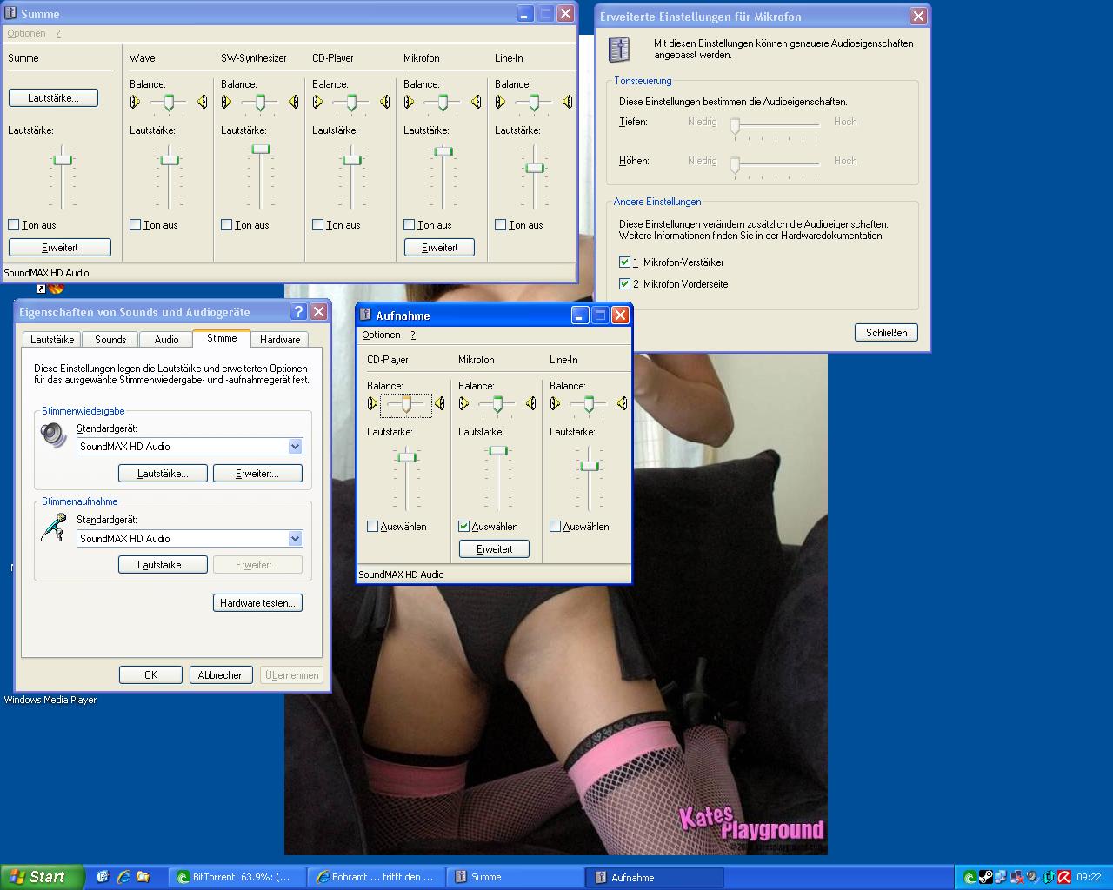Mute the Wave channel with Ton aus
This screenshot has height=890, width=1113.
pyautogui.click(x=136, y=225)
